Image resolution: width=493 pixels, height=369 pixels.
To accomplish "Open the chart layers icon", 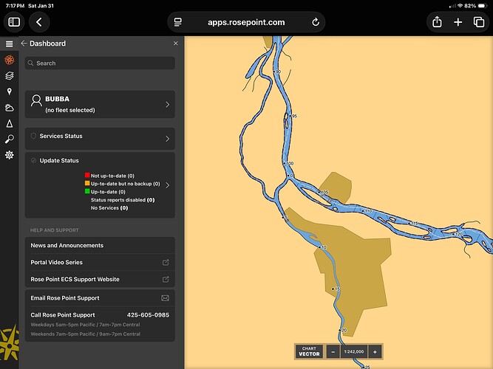I will (x=9, y=75).
